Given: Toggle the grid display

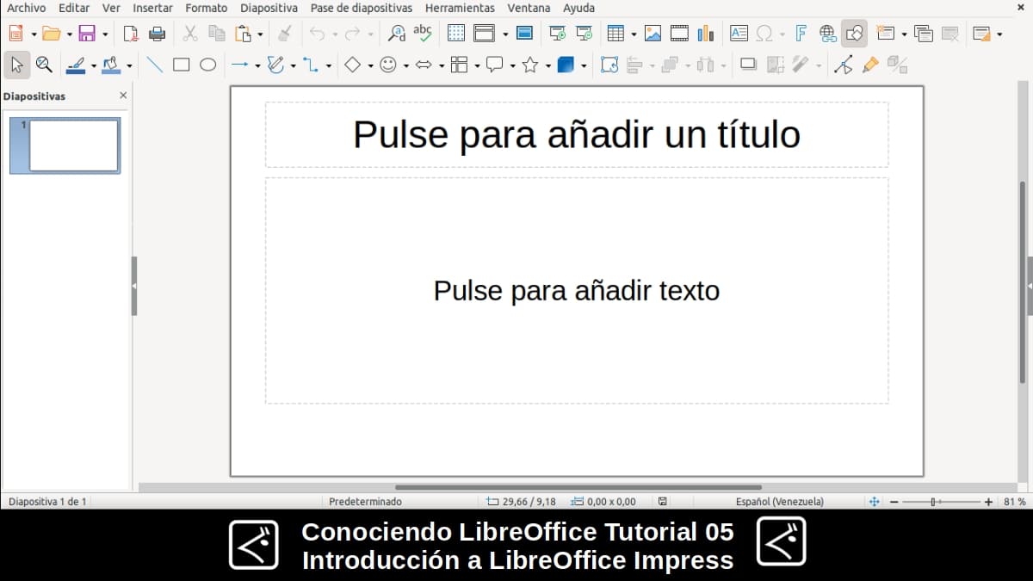Looking at the screenshot, I should [455, 34].
